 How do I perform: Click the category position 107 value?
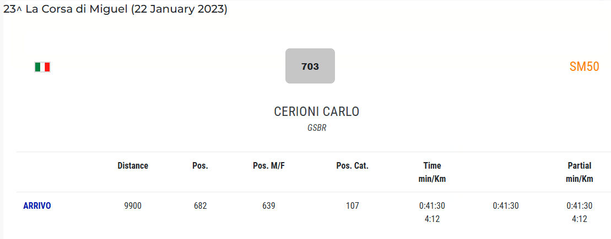352,205
